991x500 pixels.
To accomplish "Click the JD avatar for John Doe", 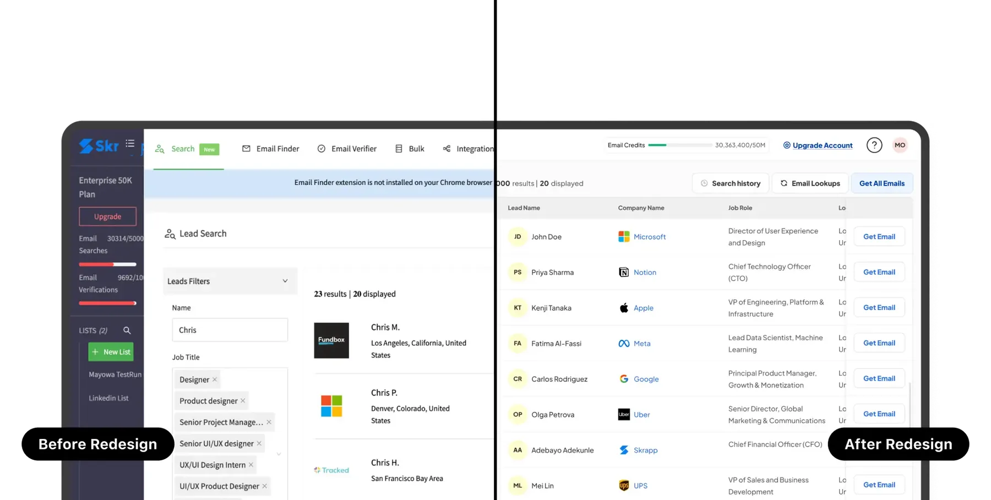I will coord(518,237).
